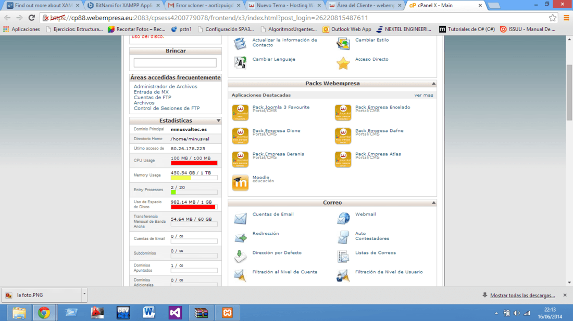Open the Moodle application icon
Screen dimensions: 573x321
pos(240,182)
